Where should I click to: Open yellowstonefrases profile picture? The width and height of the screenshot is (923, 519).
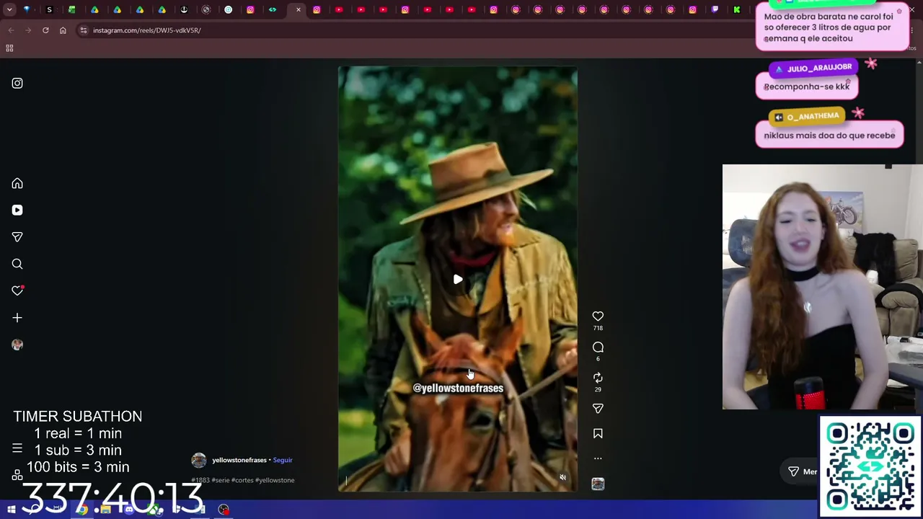click(x=199, y=460)
